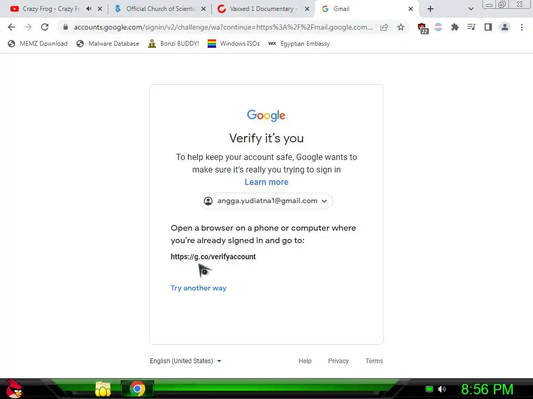
Task: Expand the angga.yudiatna1@gmail.com account selector
Action: point(266,201)
